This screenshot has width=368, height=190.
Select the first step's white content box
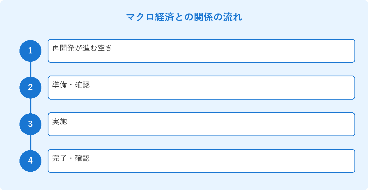(x=201, y=51)
